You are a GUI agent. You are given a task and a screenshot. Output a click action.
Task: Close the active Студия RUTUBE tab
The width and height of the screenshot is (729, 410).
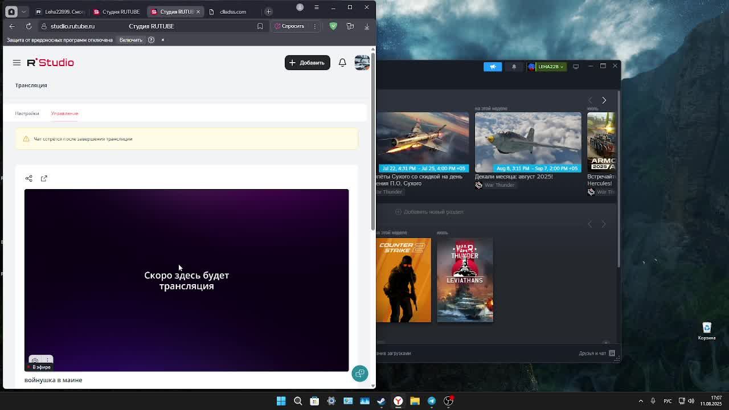(198, 11)
